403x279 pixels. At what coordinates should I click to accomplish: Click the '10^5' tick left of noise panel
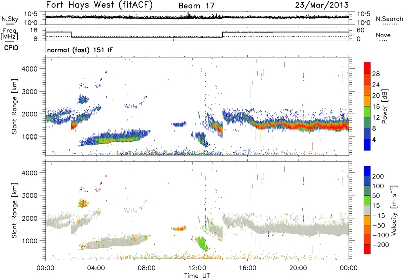click(31, 14)
